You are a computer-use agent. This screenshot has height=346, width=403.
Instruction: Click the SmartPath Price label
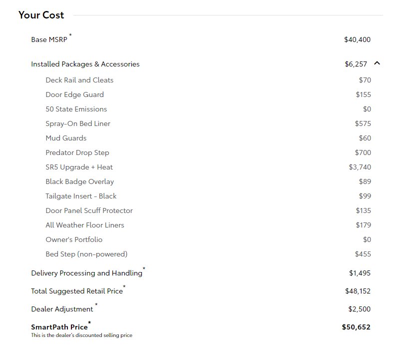click(59, 327)
